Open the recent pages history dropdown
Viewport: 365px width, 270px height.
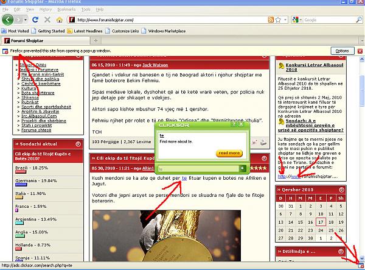(26, 20)
